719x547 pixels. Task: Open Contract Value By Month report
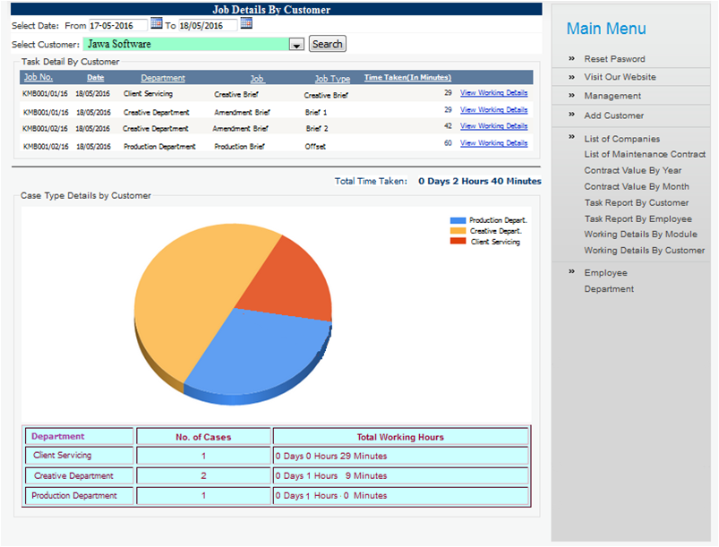click(637, 186)
